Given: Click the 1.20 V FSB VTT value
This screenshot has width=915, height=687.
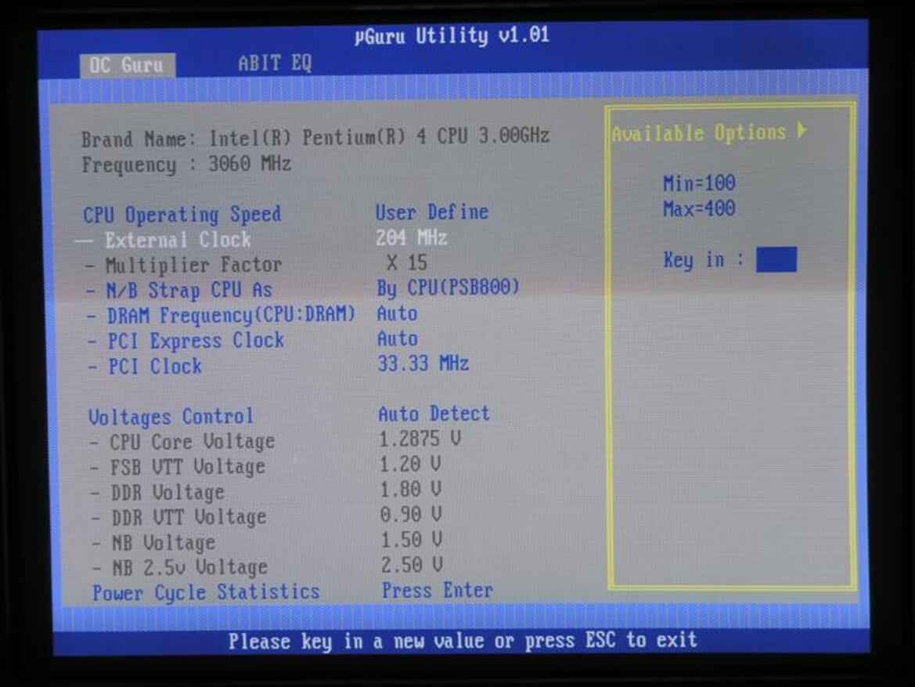Looking at the screenshot, I should (410, 465).
